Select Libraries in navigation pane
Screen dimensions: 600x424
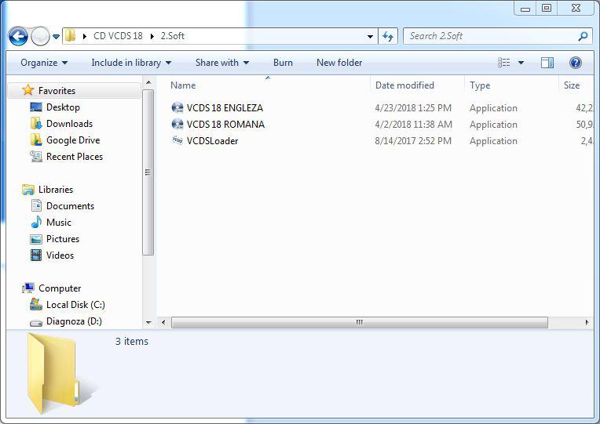click(x=56, y=190)
